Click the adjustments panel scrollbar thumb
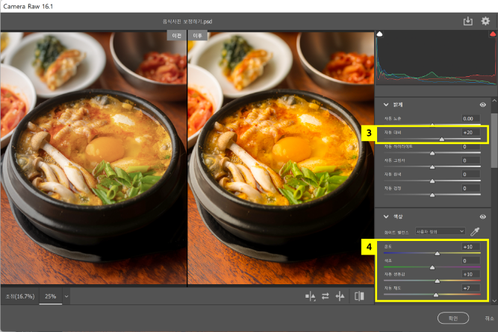 click(494, 140)
